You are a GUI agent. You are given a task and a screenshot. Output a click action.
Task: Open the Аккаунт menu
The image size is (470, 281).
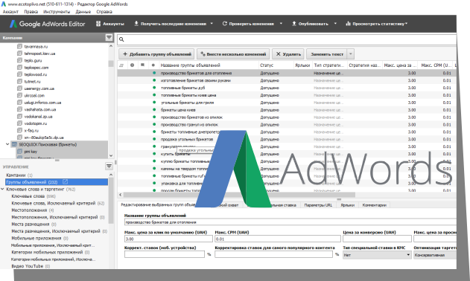(10, 12)
